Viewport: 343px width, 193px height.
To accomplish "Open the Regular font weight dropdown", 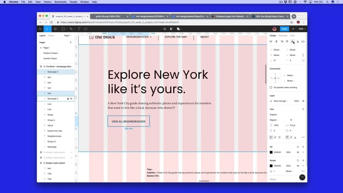I will (x=277, y=120).
